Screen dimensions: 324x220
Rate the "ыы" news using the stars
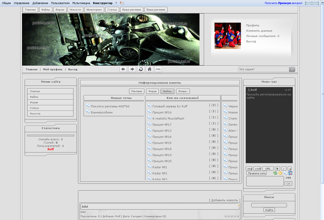click(x=232, y=216)
